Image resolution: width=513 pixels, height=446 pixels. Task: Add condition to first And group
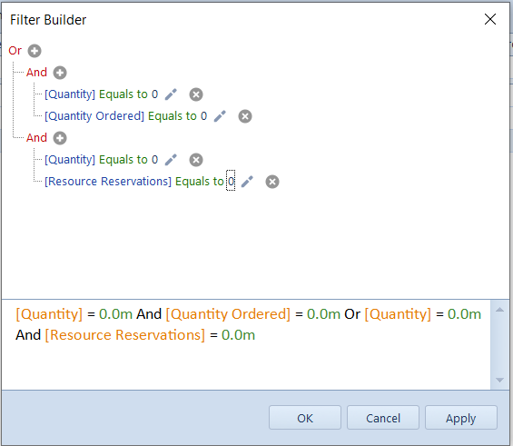(60, 73)
